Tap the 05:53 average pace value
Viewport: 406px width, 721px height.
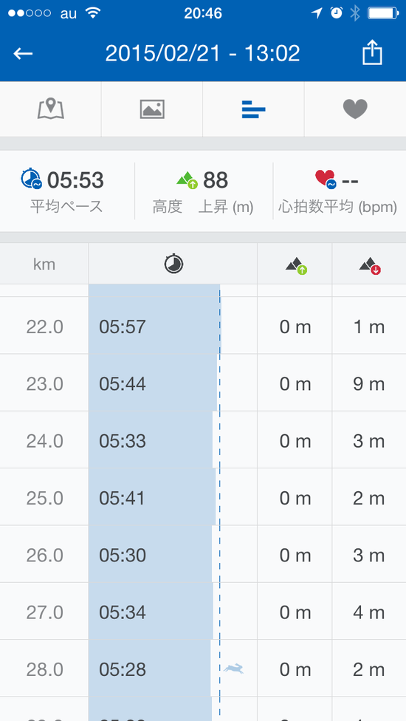75,180
